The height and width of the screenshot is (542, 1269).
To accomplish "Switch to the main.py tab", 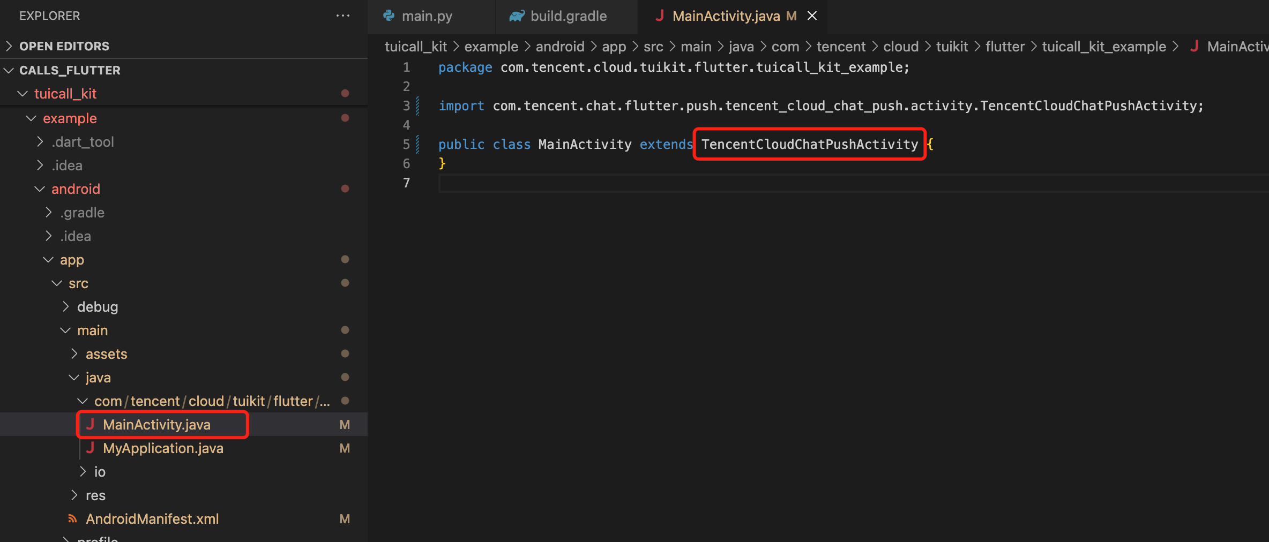I will click(427, 16).
